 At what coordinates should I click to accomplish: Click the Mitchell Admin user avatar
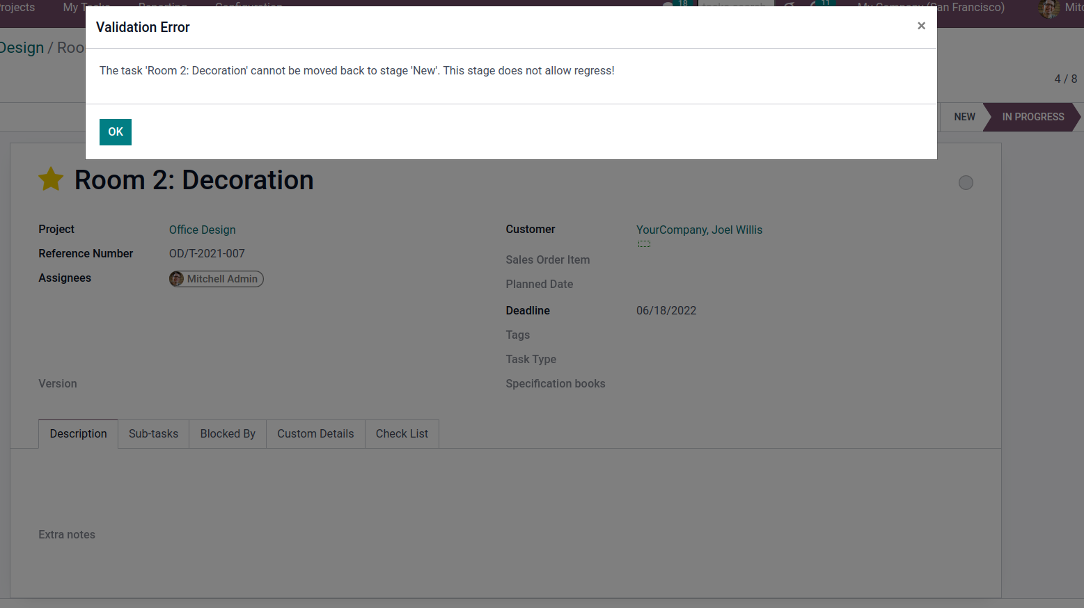point(1048,8)
